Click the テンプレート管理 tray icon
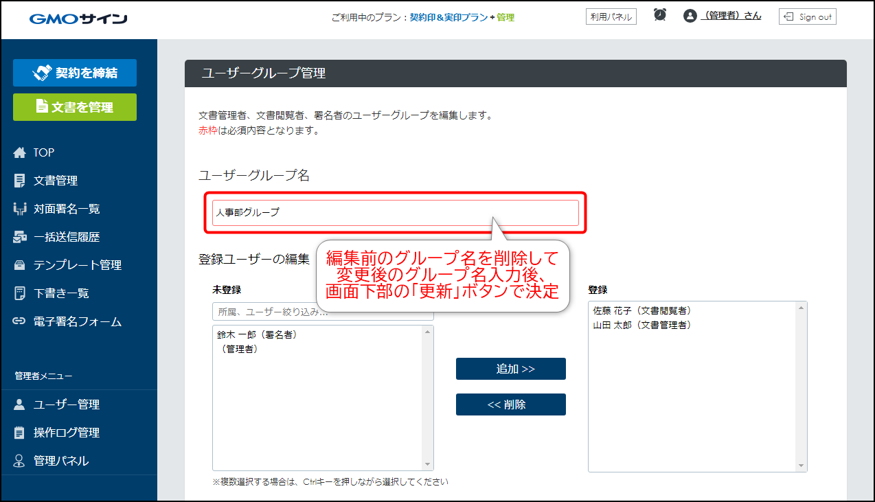Viewport: 875px width, 502px height. pyautogui.click(x=19, y=265)
